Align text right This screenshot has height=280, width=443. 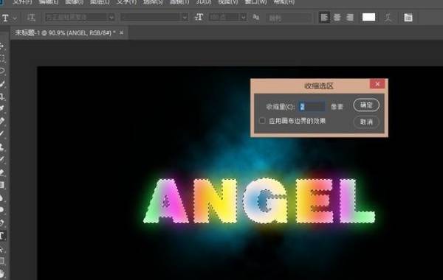coord(350,18)
